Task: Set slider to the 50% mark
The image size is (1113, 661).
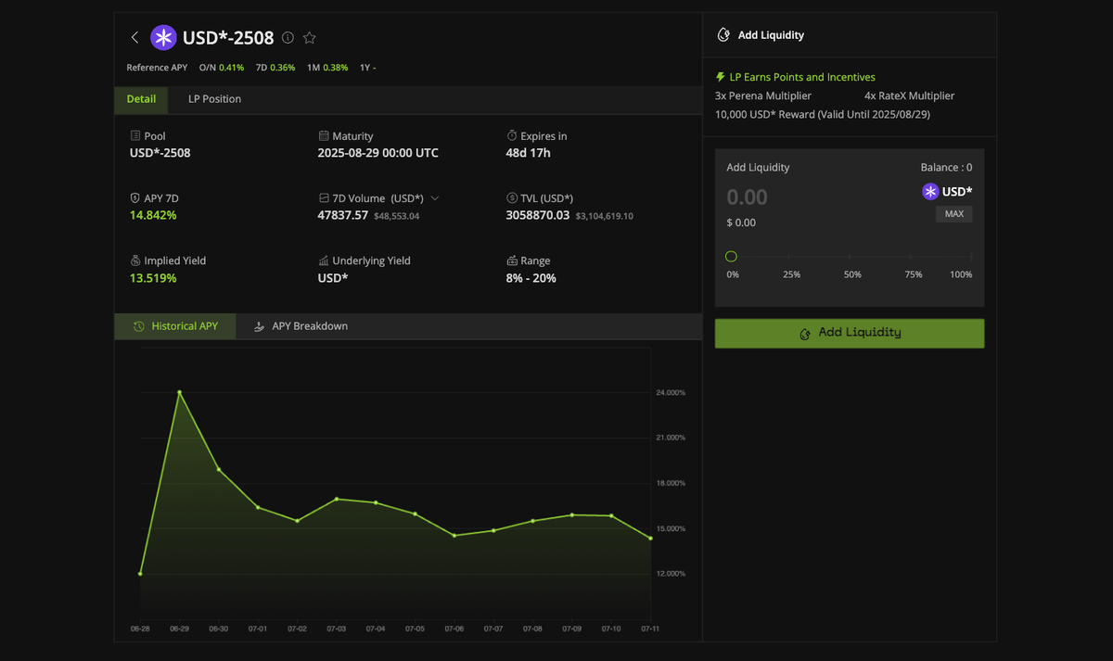Action: [x=851, y=256]
